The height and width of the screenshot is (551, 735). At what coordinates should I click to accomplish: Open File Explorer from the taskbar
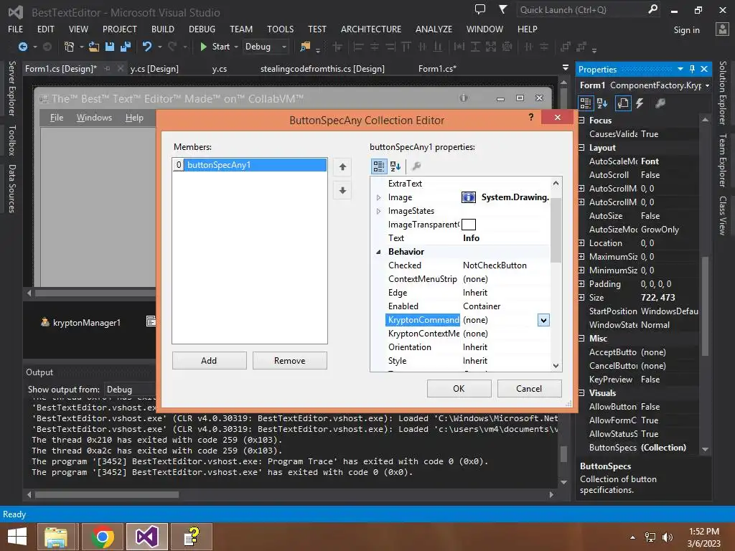click(x=56, y=537)
